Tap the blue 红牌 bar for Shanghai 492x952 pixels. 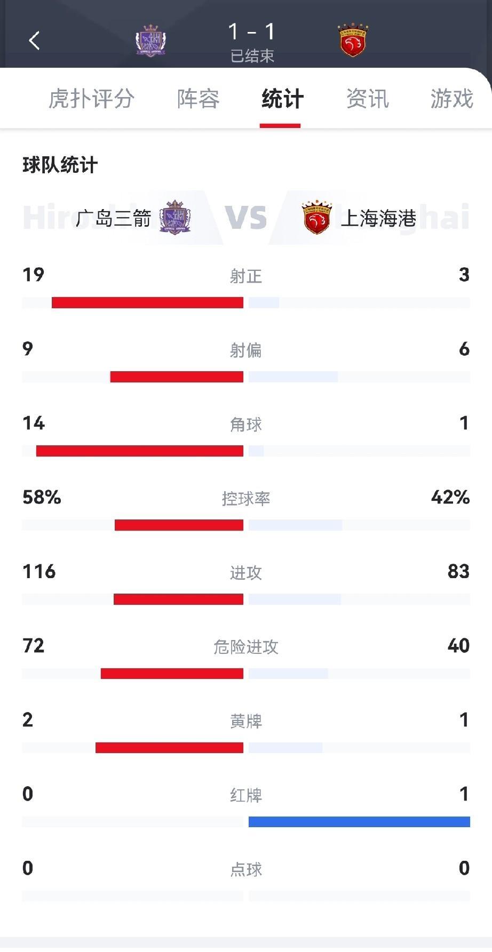359,822
